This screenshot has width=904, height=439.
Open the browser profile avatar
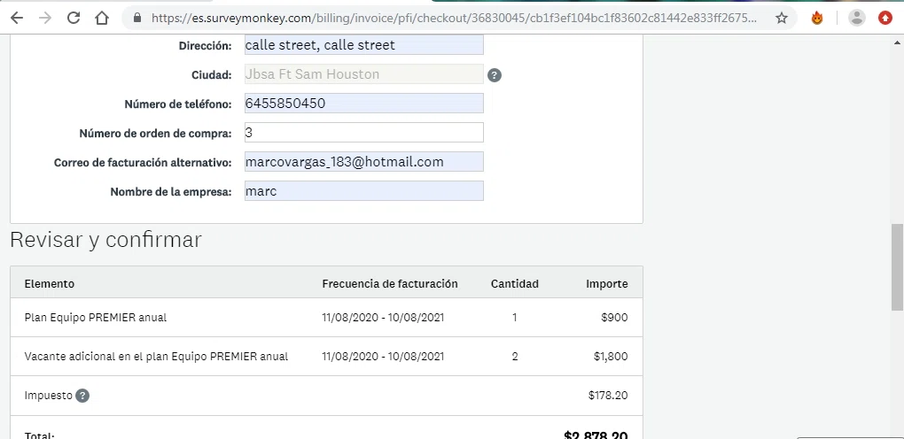pos(857,18)
